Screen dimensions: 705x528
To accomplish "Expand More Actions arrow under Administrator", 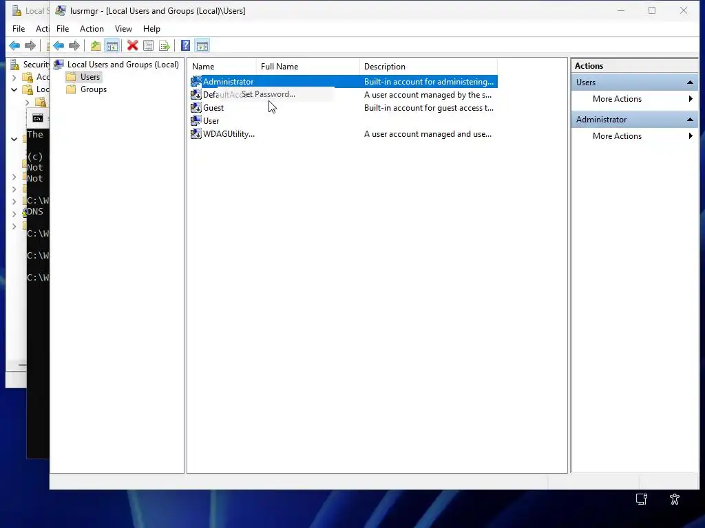I will [x=691, y=136].
